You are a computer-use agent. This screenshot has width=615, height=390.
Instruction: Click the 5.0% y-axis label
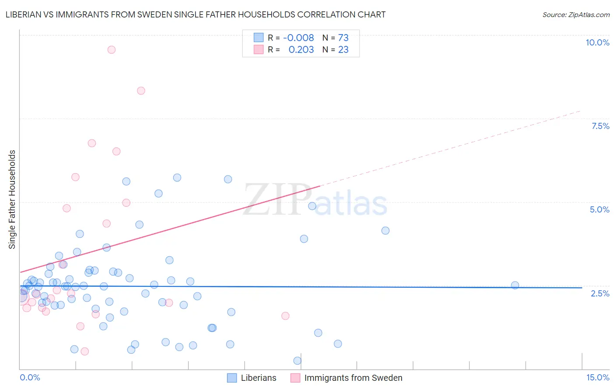tap(599, 209)
